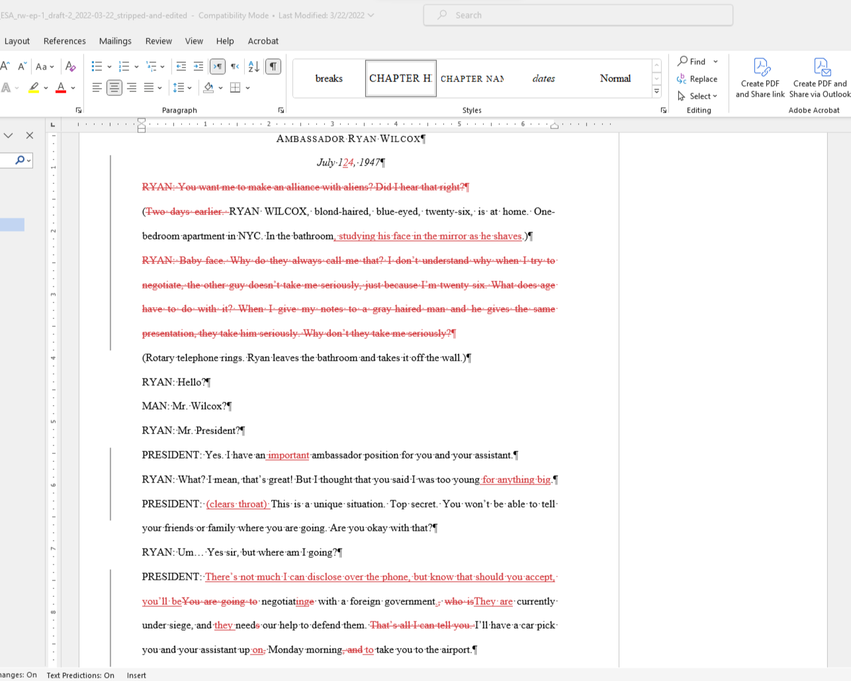Increase paragraph indent
851x681 pixels.
(199, 66)
